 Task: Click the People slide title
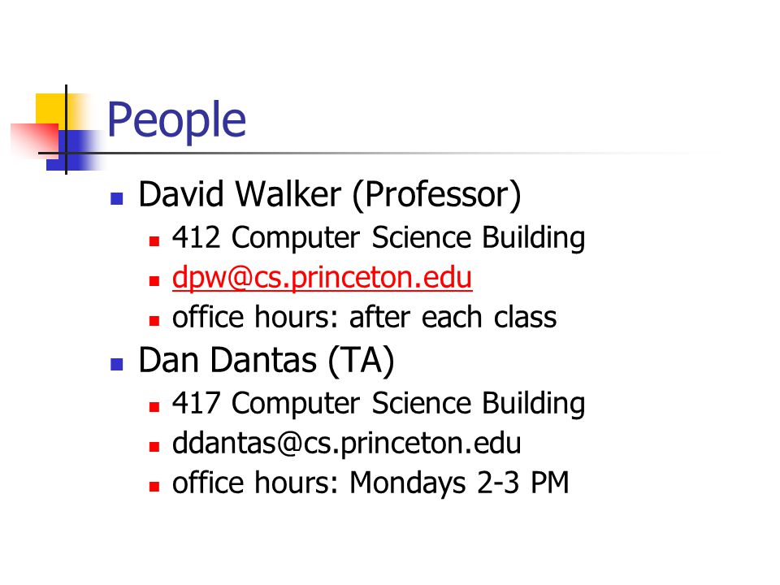(x=176, y=119)
